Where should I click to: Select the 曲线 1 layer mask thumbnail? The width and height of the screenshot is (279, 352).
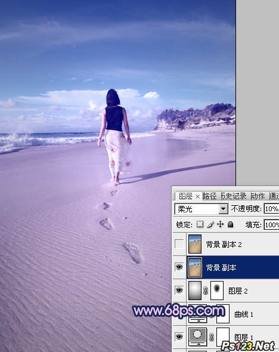pos(223,314)
